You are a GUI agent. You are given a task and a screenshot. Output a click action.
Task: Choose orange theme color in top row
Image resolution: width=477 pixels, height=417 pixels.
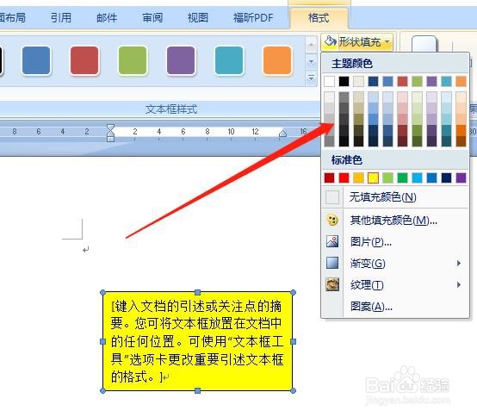point(461,82)
